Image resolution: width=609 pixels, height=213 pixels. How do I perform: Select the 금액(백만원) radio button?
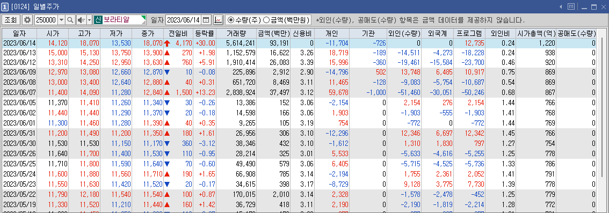[x=266, y=20]
